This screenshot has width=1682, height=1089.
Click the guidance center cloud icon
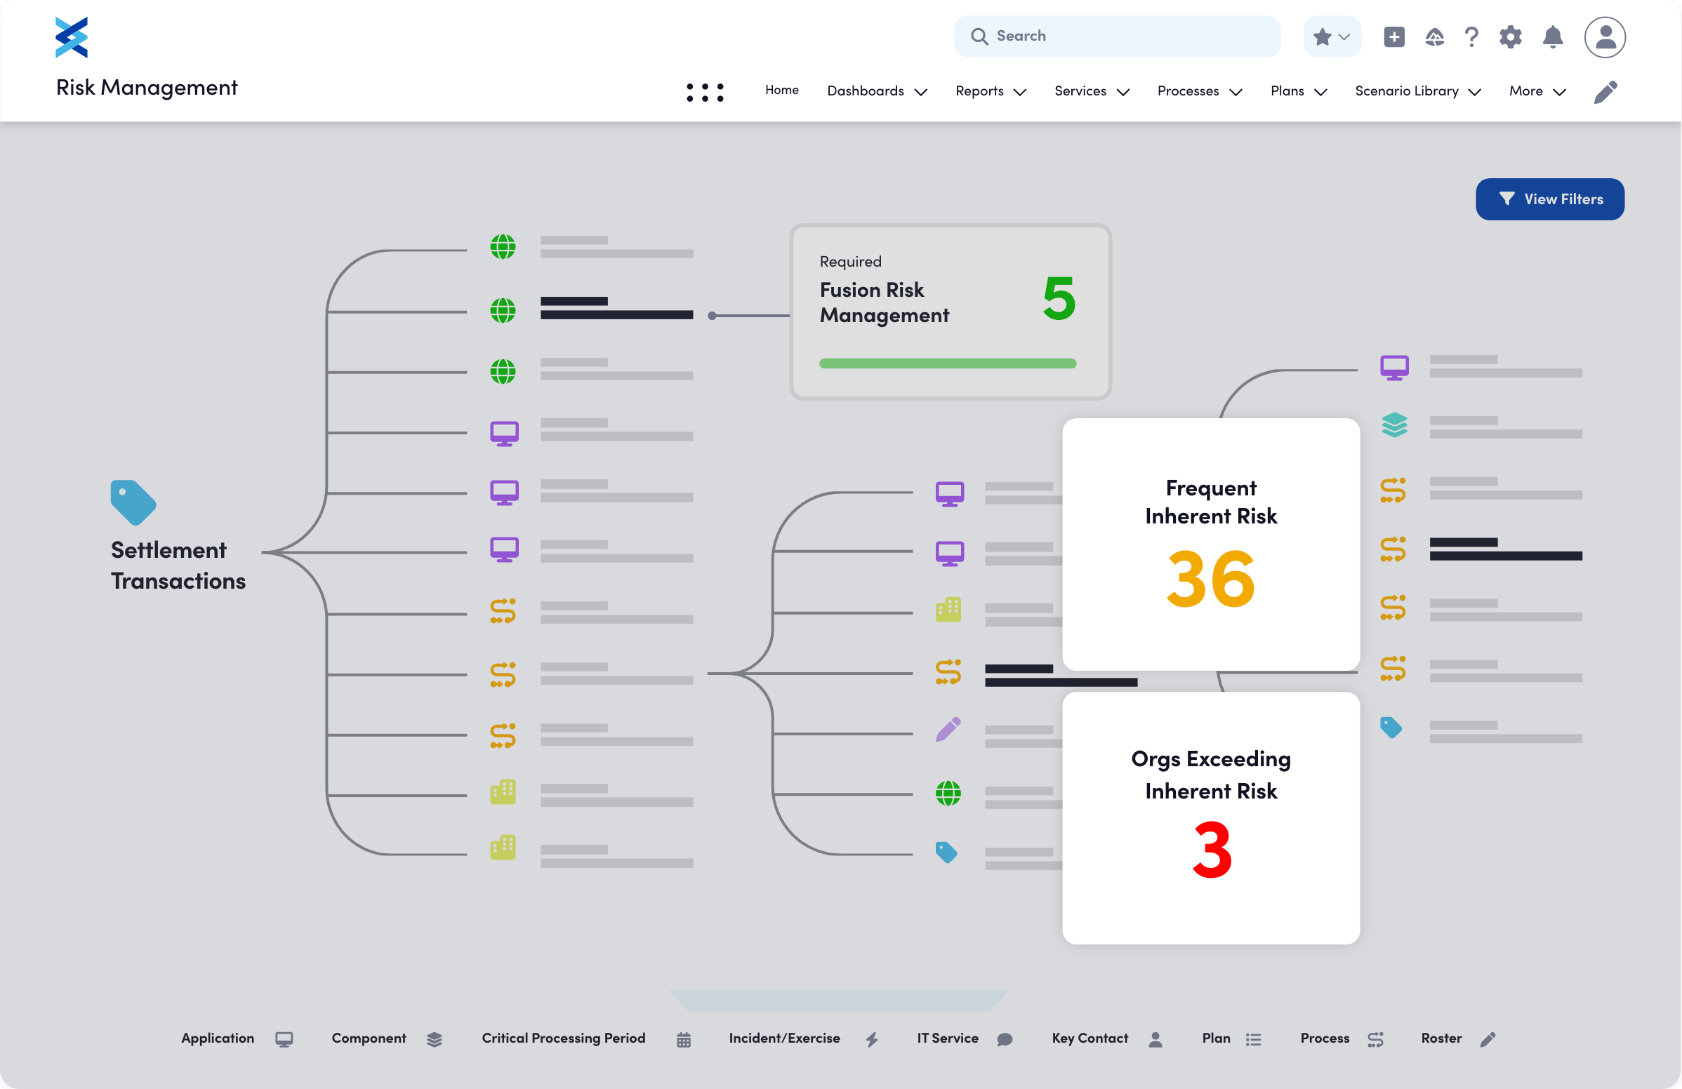coord(1434,36)
